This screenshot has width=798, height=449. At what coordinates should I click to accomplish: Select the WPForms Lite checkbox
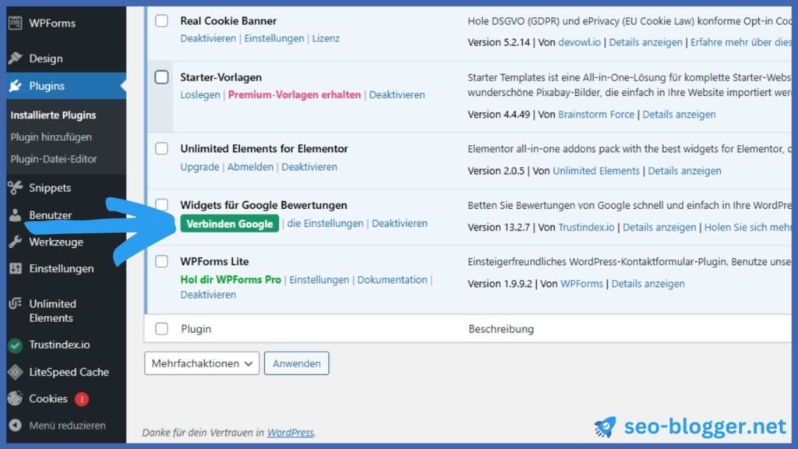(x=161, y=261)
